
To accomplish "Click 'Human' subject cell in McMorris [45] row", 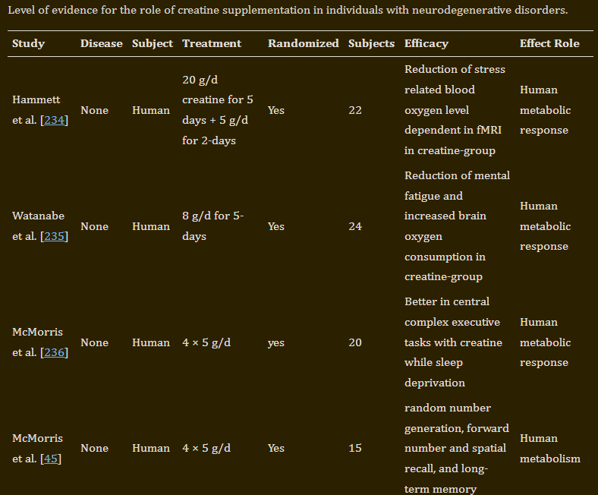I will [x=151, y=448].
